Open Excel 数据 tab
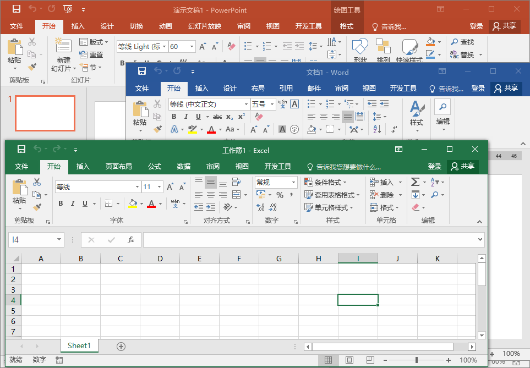This screenshot has height=368, width=530. (x=183, y=167)
